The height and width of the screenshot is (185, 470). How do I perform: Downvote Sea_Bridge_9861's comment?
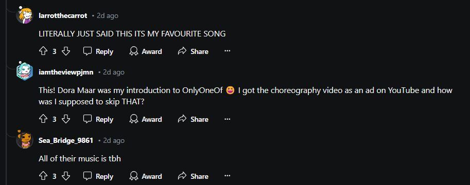(66, 176)
